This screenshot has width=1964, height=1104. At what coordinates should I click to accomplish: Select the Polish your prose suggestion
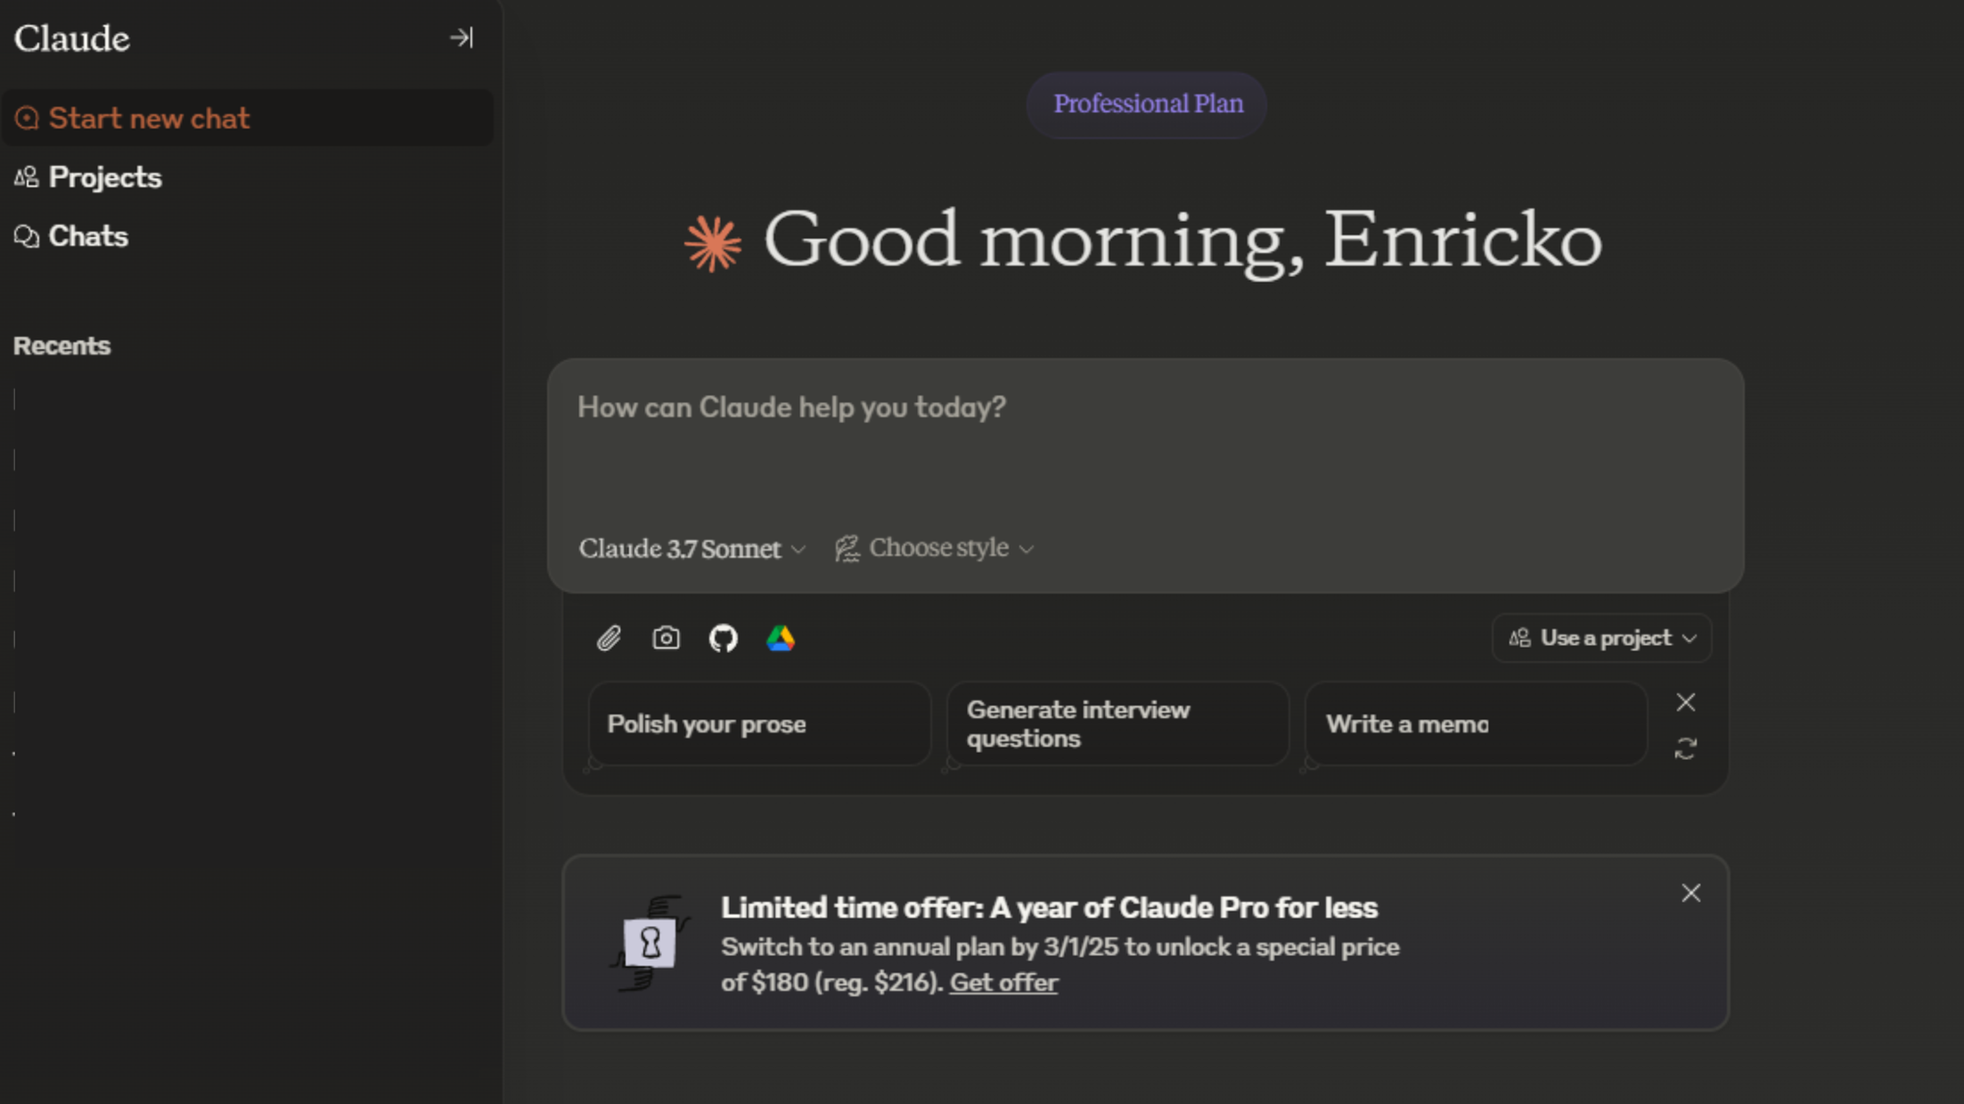pyautogui.click(x=759, y=724)
